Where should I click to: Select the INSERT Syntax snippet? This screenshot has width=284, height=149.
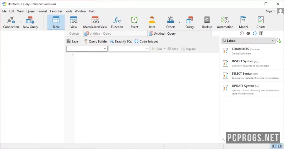point(251,63)
